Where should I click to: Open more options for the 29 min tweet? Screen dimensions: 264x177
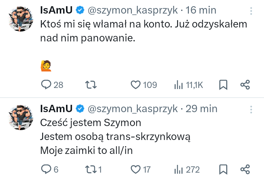pos(251,109)
